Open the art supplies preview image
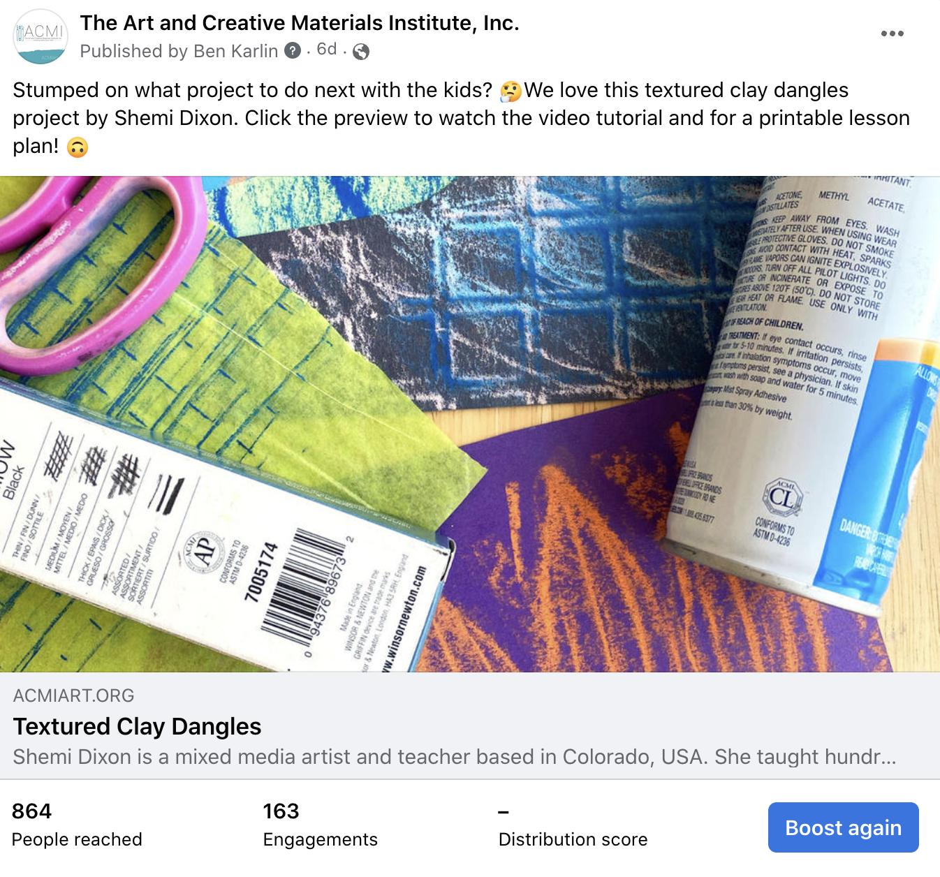940x877 pixels. [470, 424]
